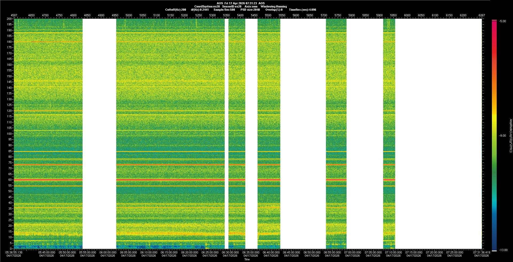Click the Amplitude axis title beside the color bar
Image resolution: width=513 pixels, height=262 pixels.
[x=511, y=136]
